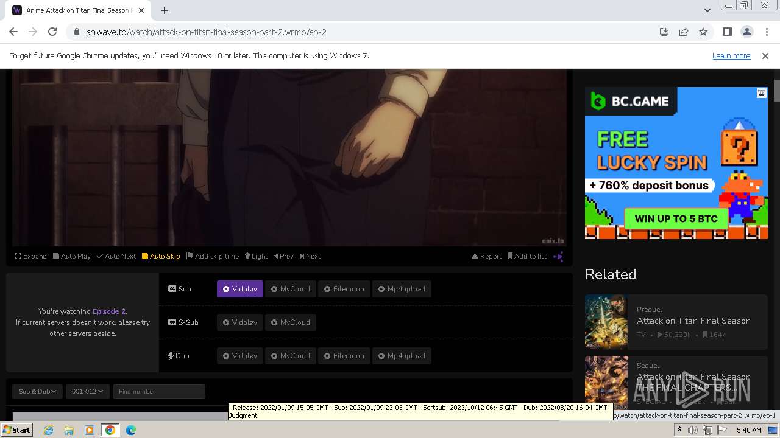Image resolution: width=780 pixels, height=438 pixels.
Task: Click the purple share icon beside Add to list
Action: 558,257
